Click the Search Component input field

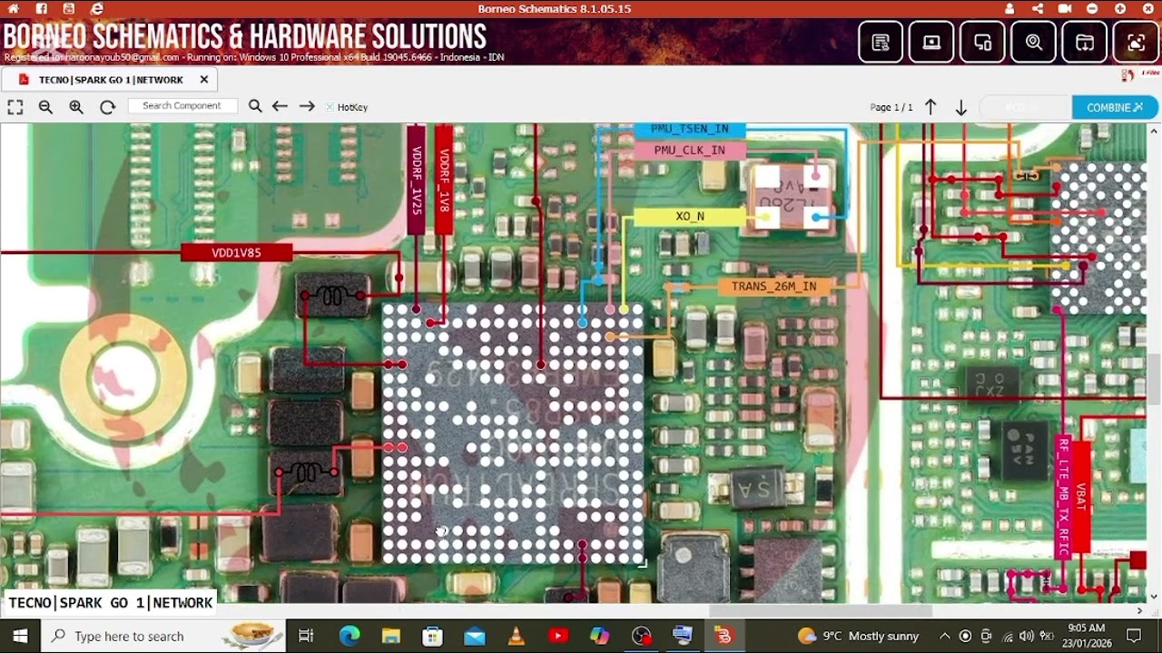point(182,106)
